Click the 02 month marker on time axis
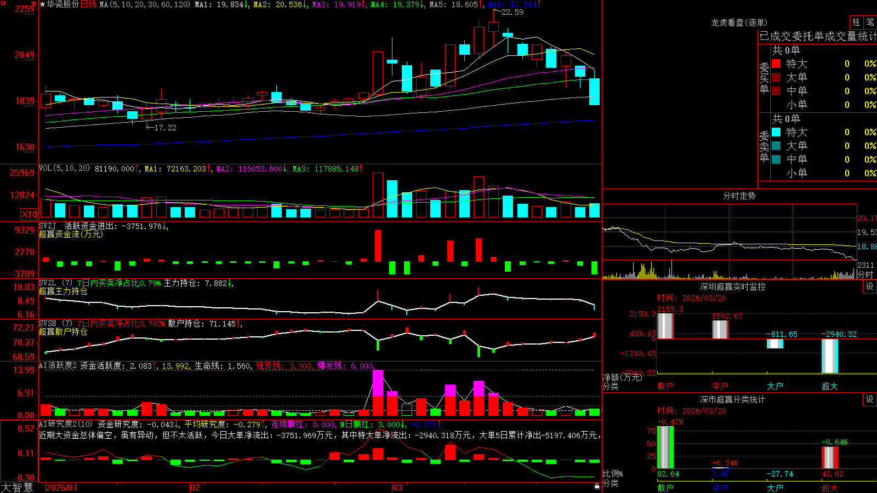 pyautogui.click(x=195, y=488)
